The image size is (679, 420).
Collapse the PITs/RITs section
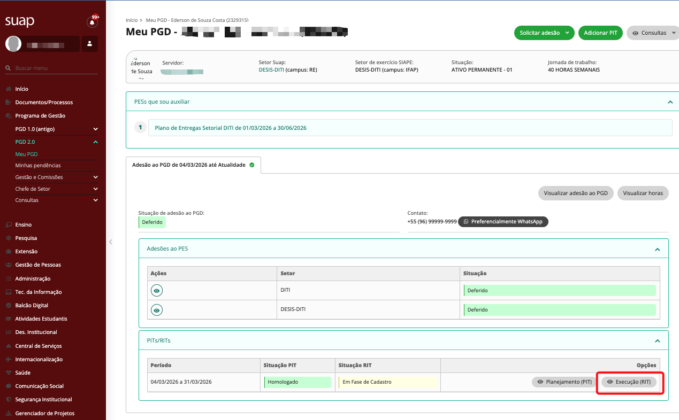click(x=658, y=340)
